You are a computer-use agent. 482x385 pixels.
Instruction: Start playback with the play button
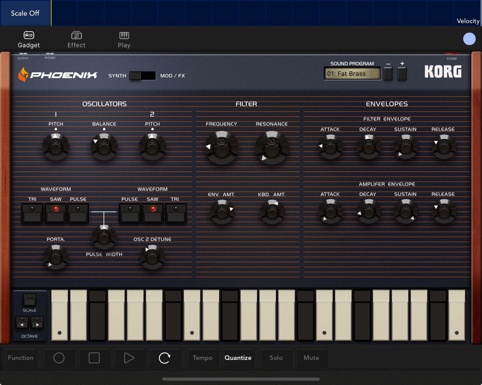coord(129,358)
